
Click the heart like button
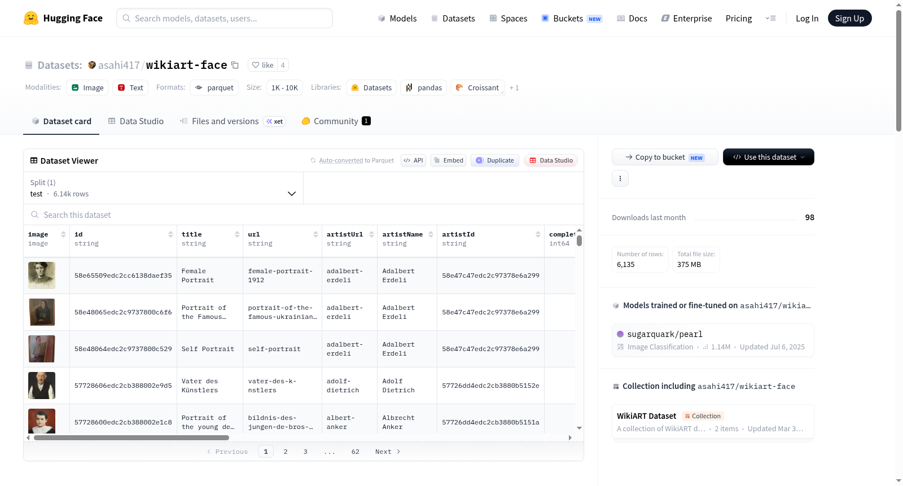[x=262, y=65]
